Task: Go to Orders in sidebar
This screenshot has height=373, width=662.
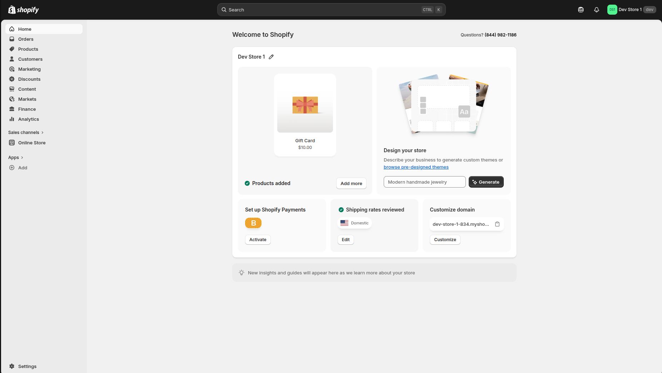Action: click(26, 39)
